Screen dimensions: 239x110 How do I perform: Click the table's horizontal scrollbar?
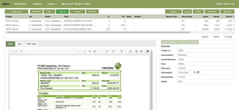(x=98, y=32)
